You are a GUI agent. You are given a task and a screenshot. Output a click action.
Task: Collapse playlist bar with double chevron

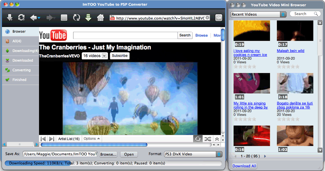(217, 139)
